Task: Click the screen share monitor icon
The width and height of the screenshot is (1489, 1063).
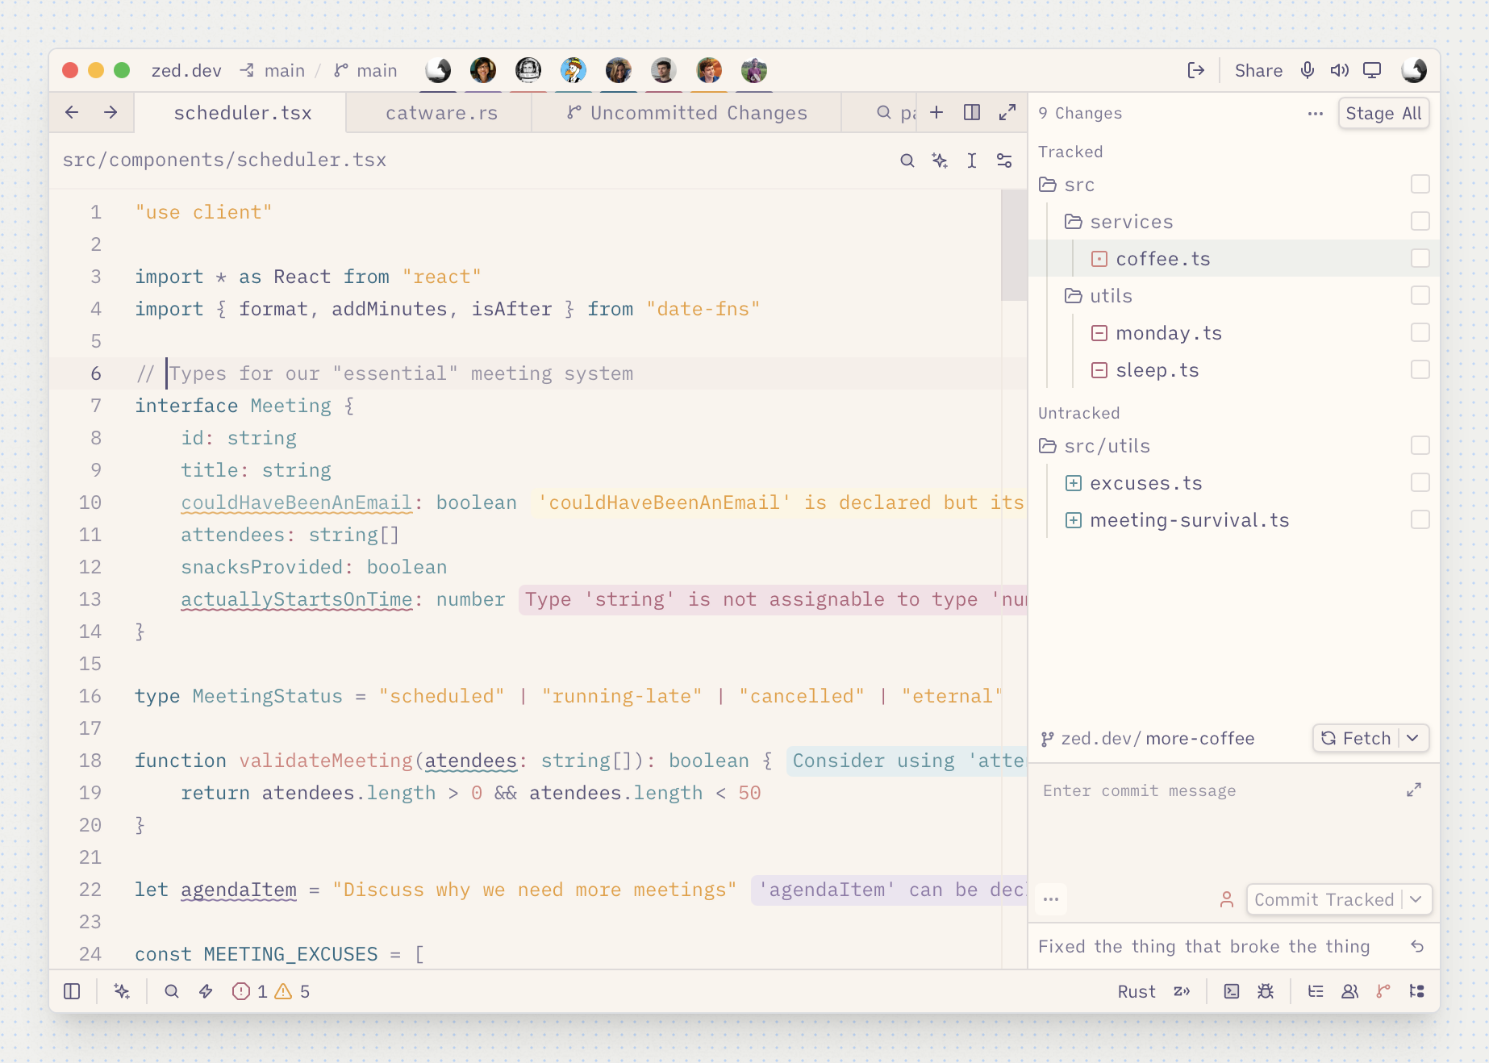Action: coord(1372,70)
